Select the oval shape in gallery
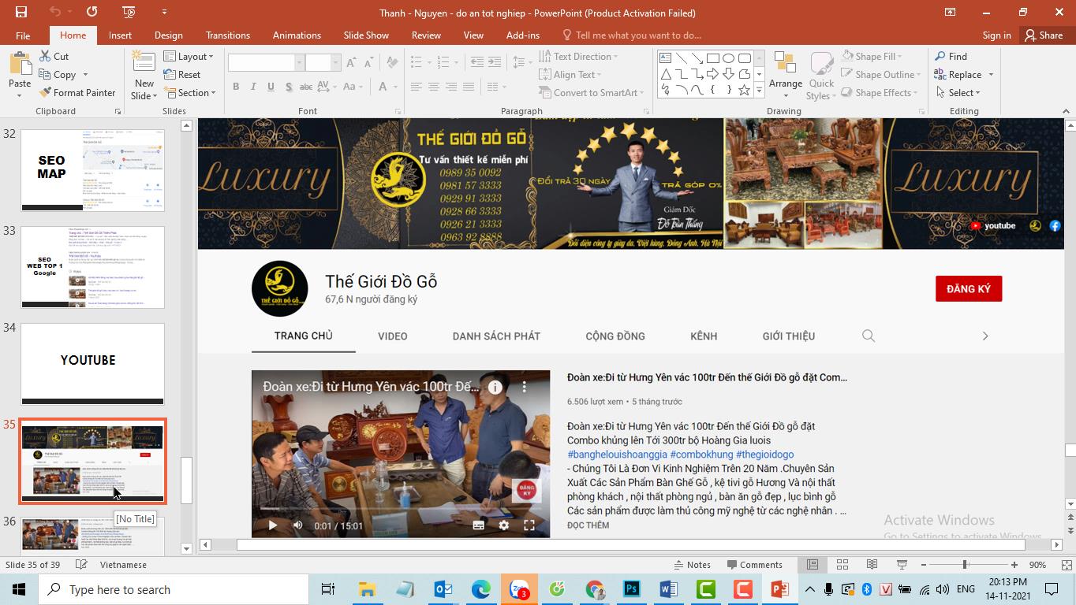The height and width of the screenshot is (605, 1076). (x=728, y=58)
